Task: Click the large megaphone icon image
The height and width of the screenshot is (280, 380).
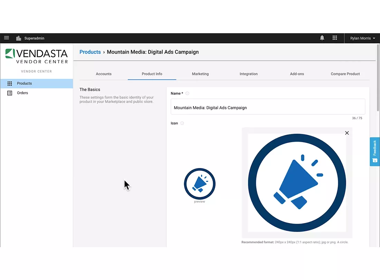Action: click(x=297, y=183)
